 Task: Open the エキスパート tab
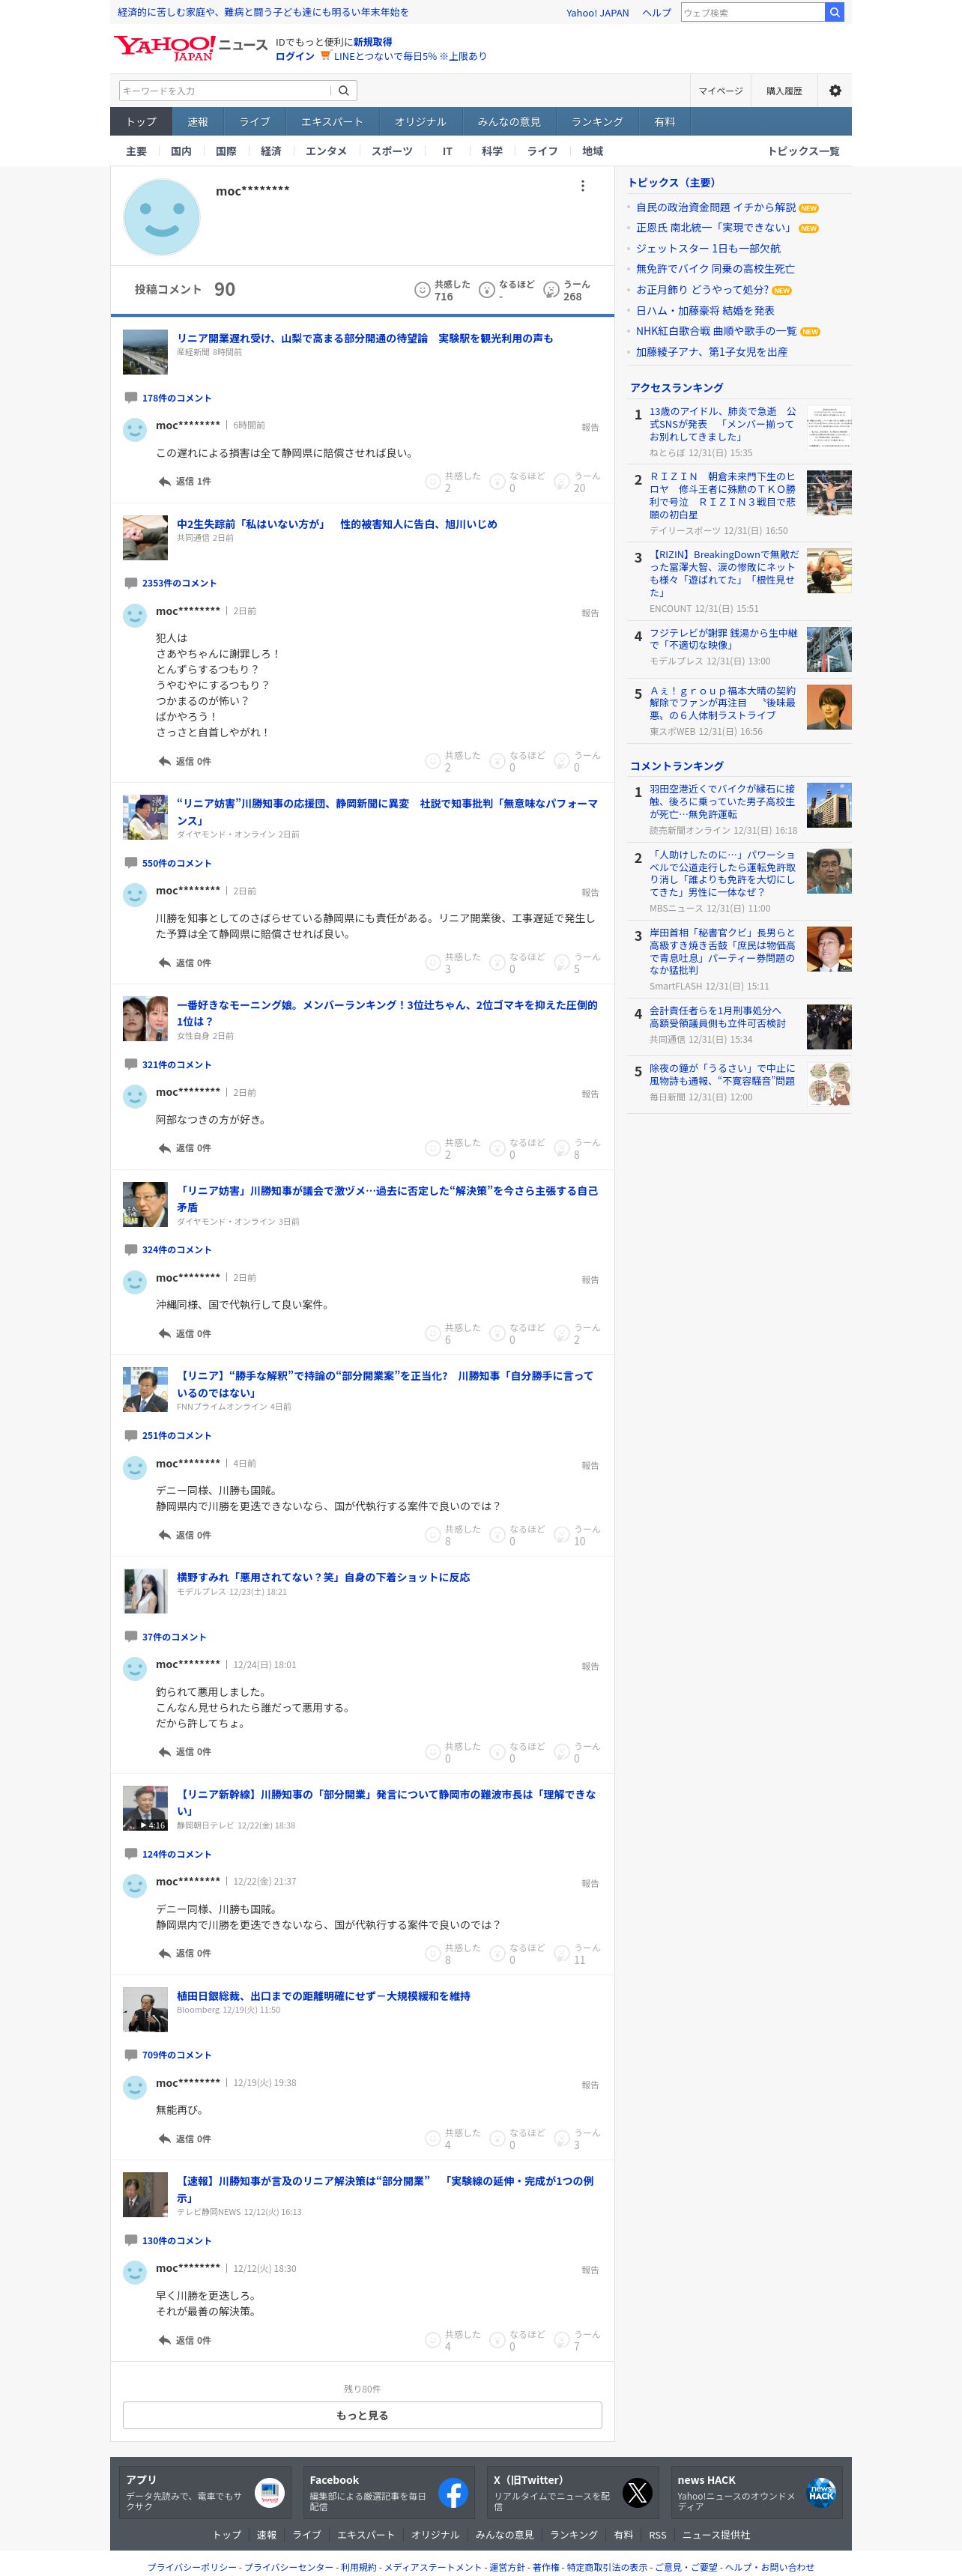click(332, 122)
